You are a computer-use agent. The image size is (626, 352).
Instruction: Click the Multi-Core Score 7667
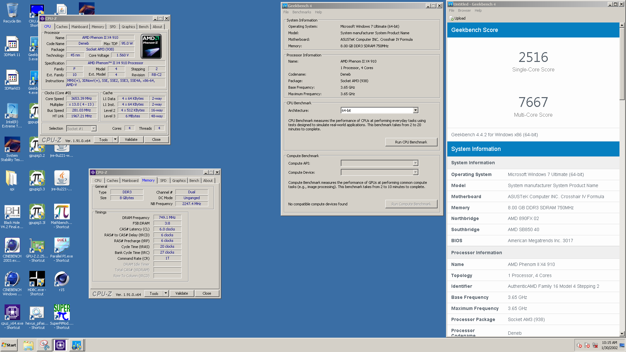pyautogui.click(x=533, y=102)
